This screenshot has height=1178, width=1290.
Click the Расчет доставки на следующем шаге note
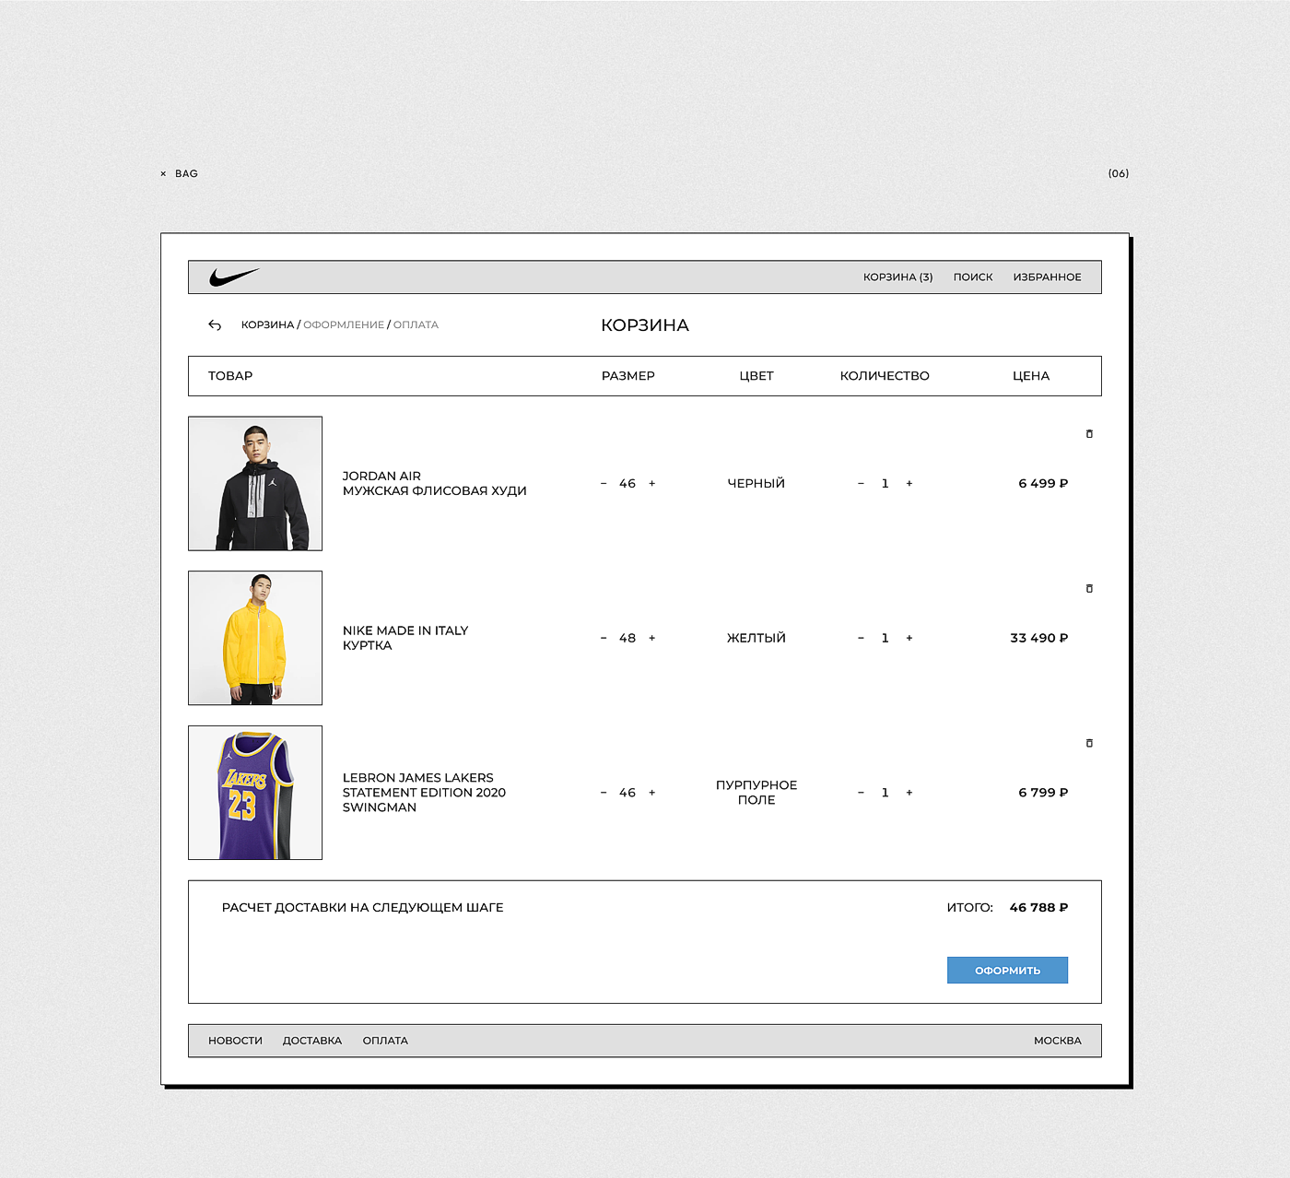tap(363, 908)
